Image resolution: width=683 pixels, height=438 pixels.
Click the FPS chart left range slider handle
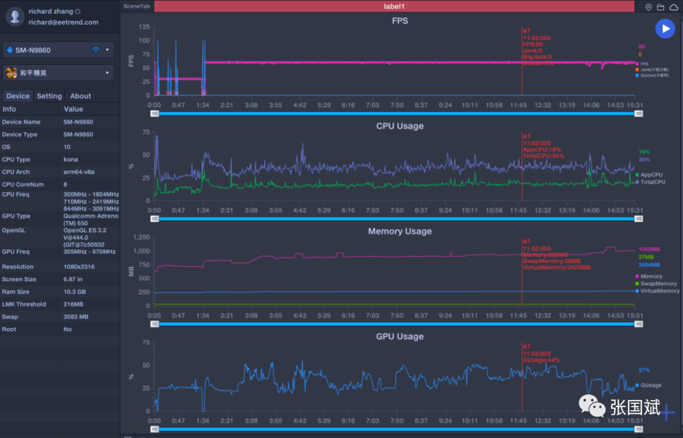pyautogui.click(x=154, y=113)
